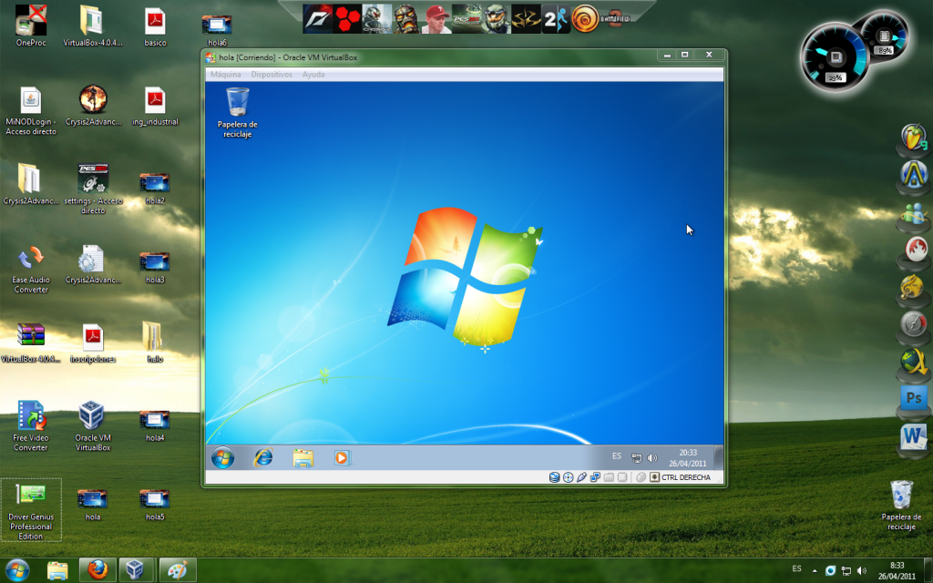Open Paint from the host taskbar
This screenshot has height=583, width=933.
tap(178, 570)
